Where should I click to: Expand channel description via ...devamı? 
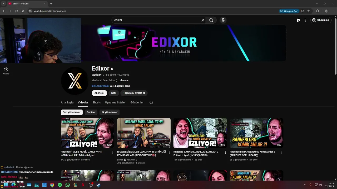[123, 80]
